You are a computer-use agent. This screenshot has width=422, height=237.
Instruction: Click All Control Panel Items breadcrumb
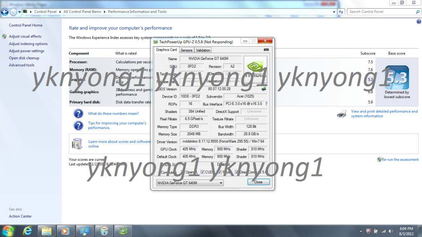click(x=82, y=12)
